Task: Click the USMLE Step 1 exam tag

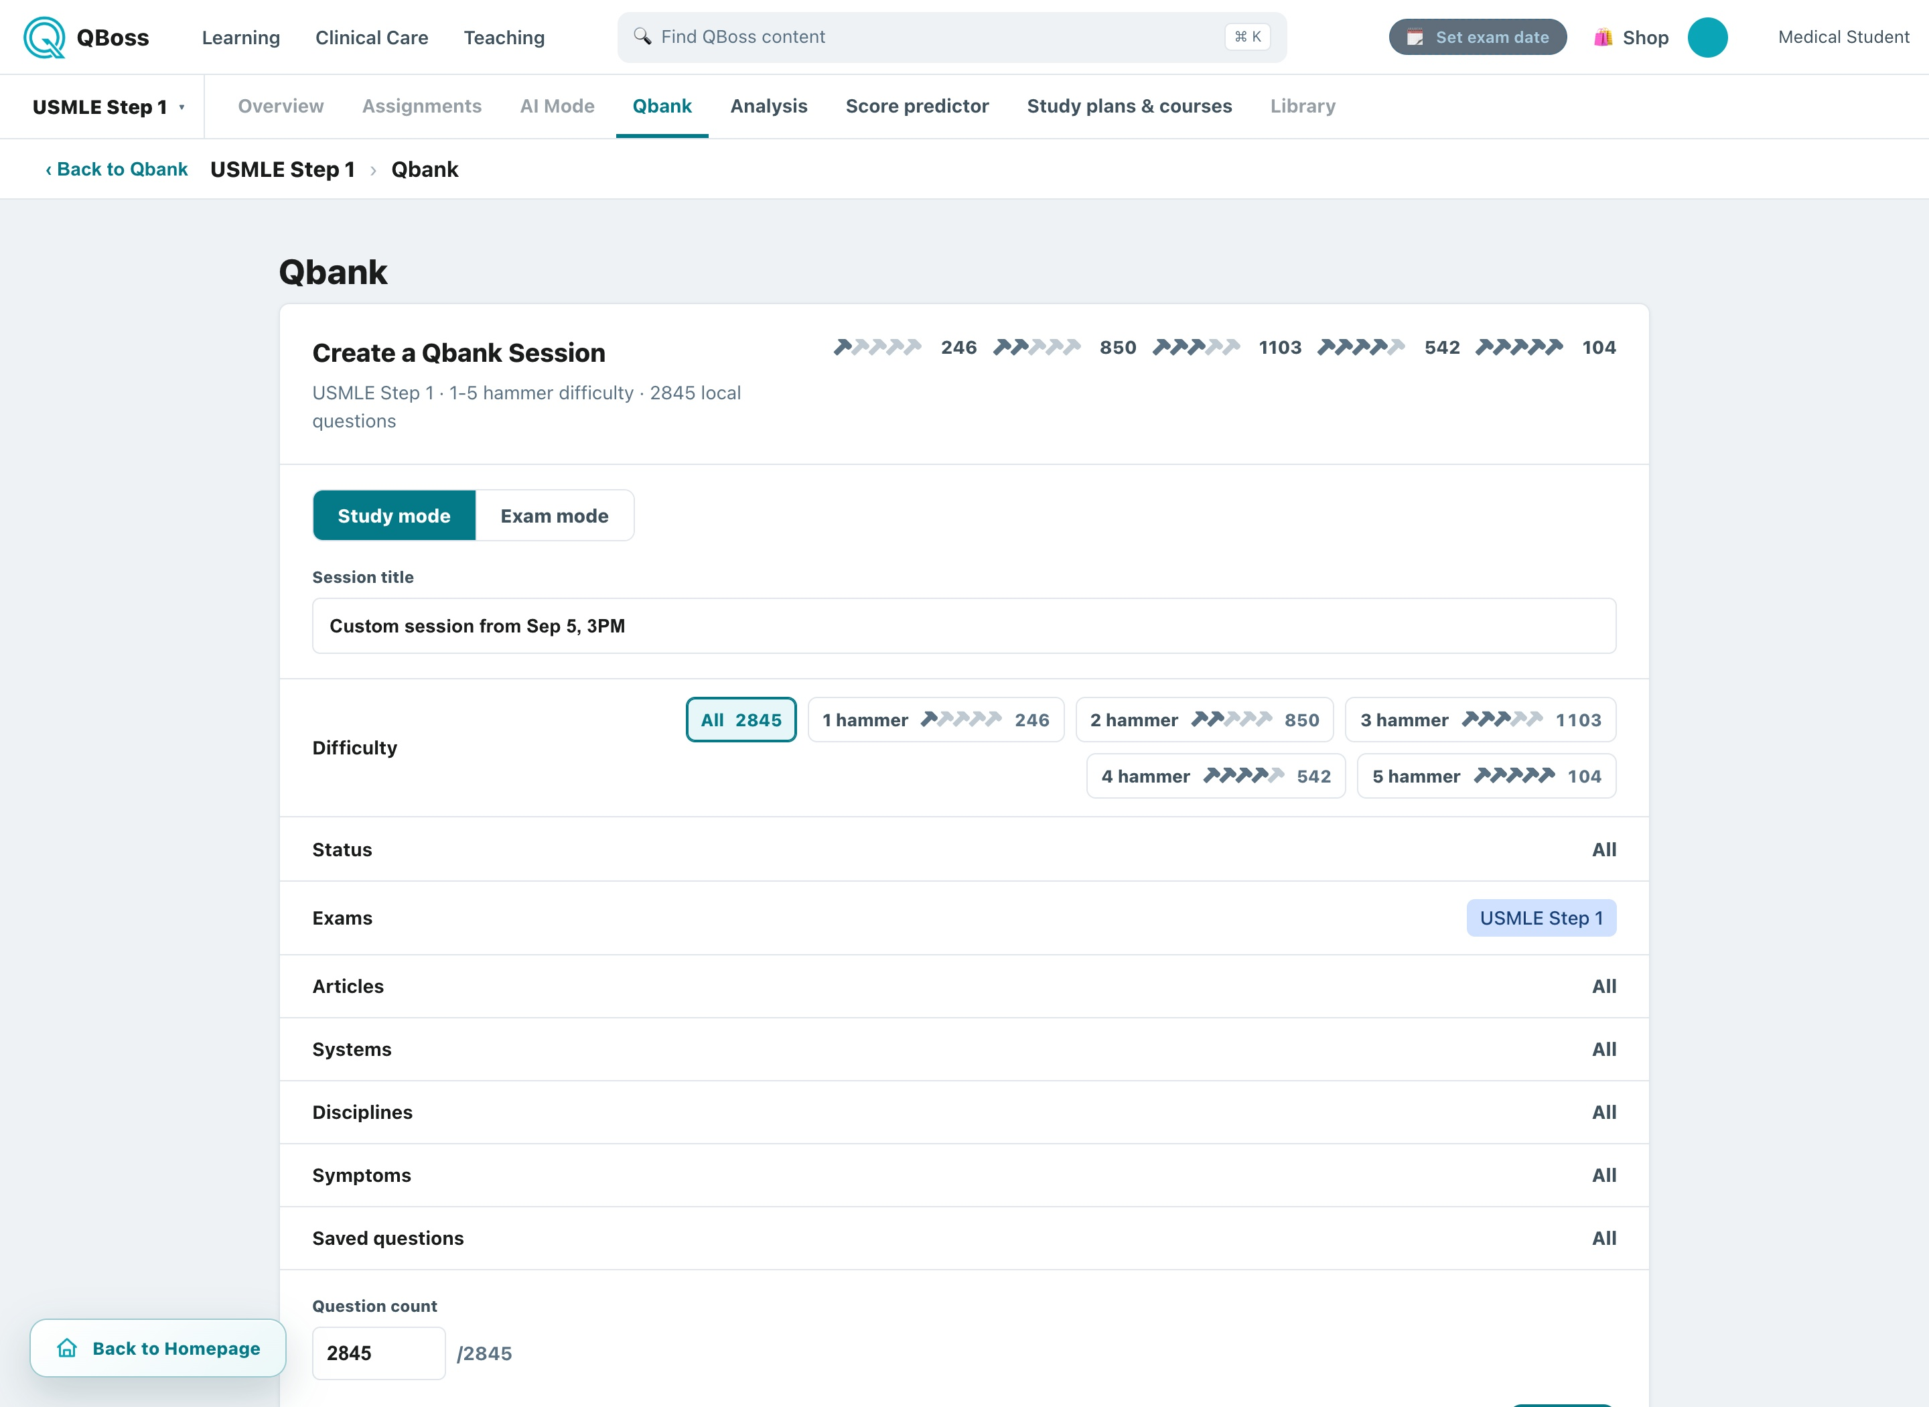Action: (1542, 918)
